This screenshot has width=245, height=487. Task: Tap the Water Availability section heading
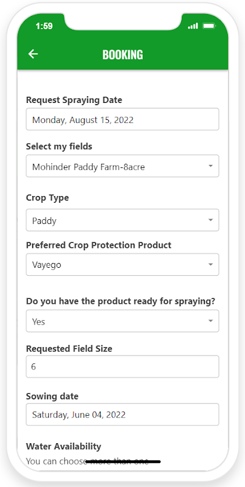64,446
